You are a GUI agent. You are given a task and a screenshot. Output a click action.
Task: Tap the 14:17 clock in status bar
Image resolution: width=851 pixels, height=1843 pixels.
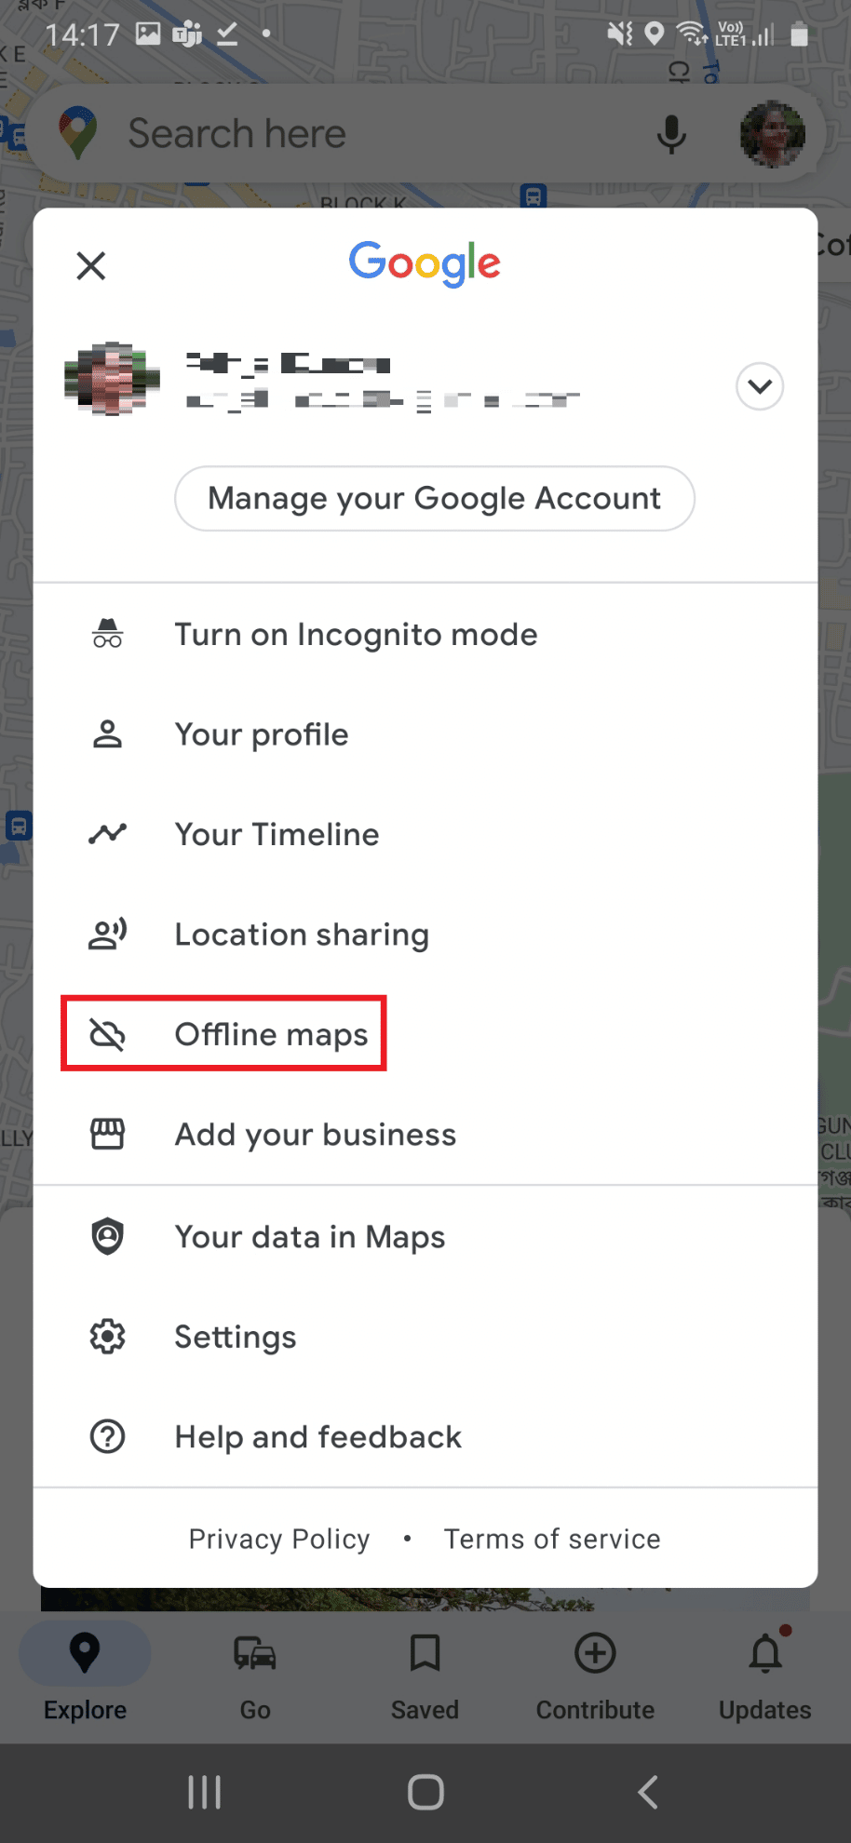click(83, 35)
